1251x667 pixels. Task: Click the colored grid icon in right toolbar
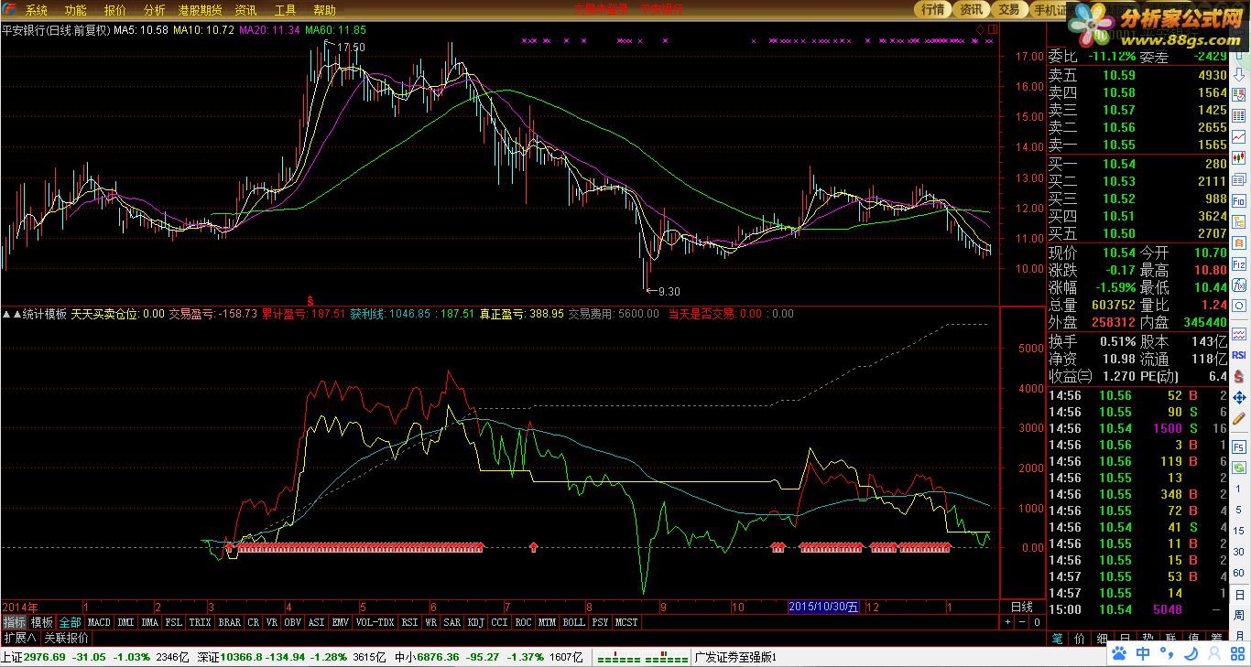pyautogui.click(x=1238, y=116)
